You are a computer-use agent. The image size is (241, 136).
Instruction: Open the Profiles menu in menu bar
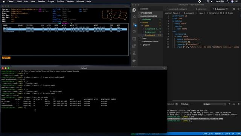click(60, 2)
